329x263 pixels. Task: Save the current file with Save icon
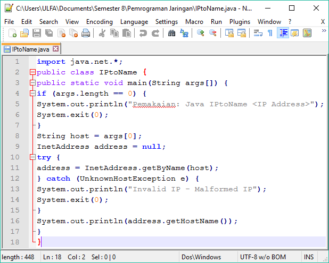tap(37, 33)
